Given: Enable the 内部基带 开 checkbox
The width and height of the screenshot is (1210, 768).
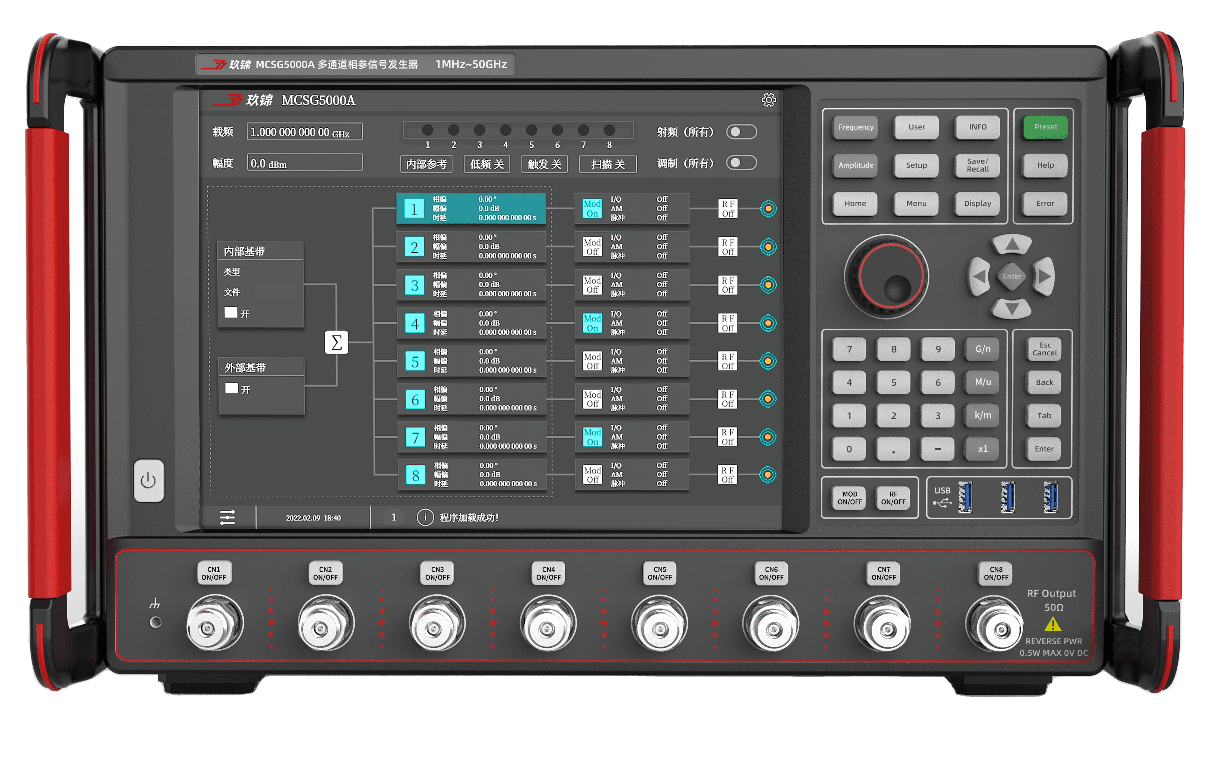Looking at the screenshot, I should [x=231, y=312].
